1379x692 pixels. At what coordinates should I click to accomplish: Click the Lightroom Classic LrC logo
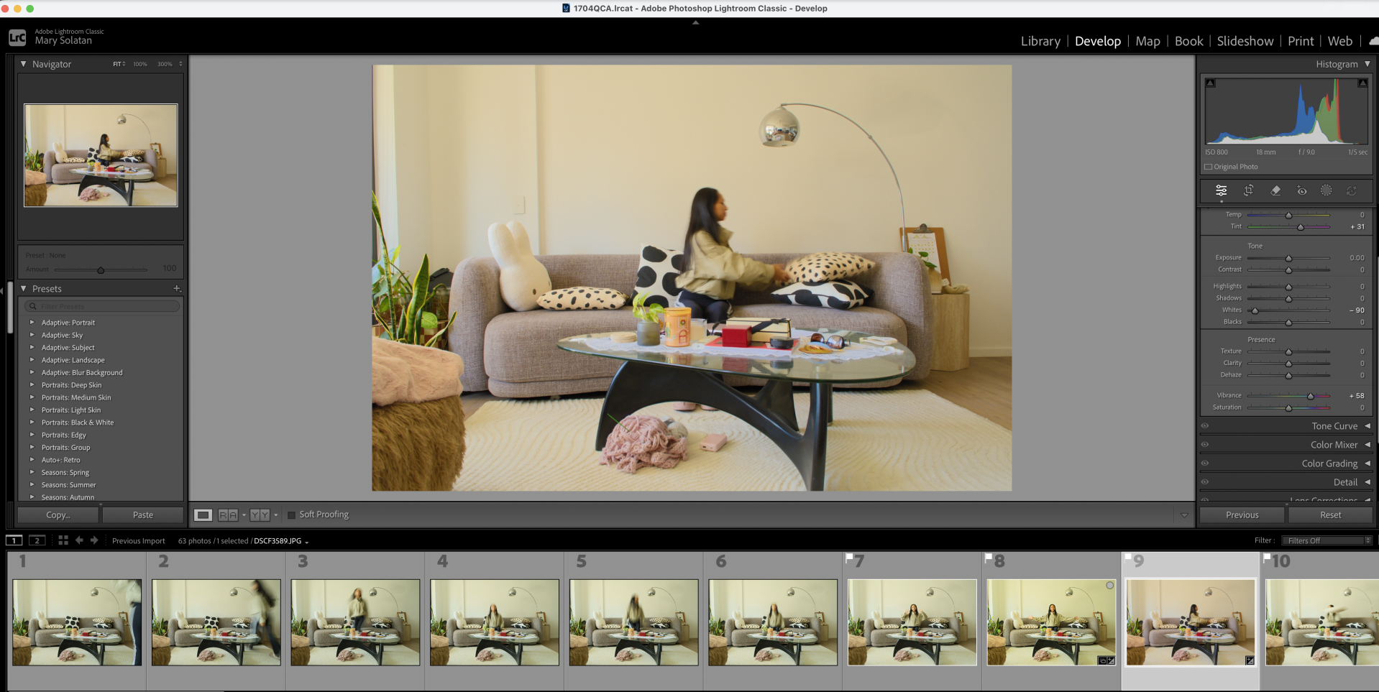tap(17, 37)
